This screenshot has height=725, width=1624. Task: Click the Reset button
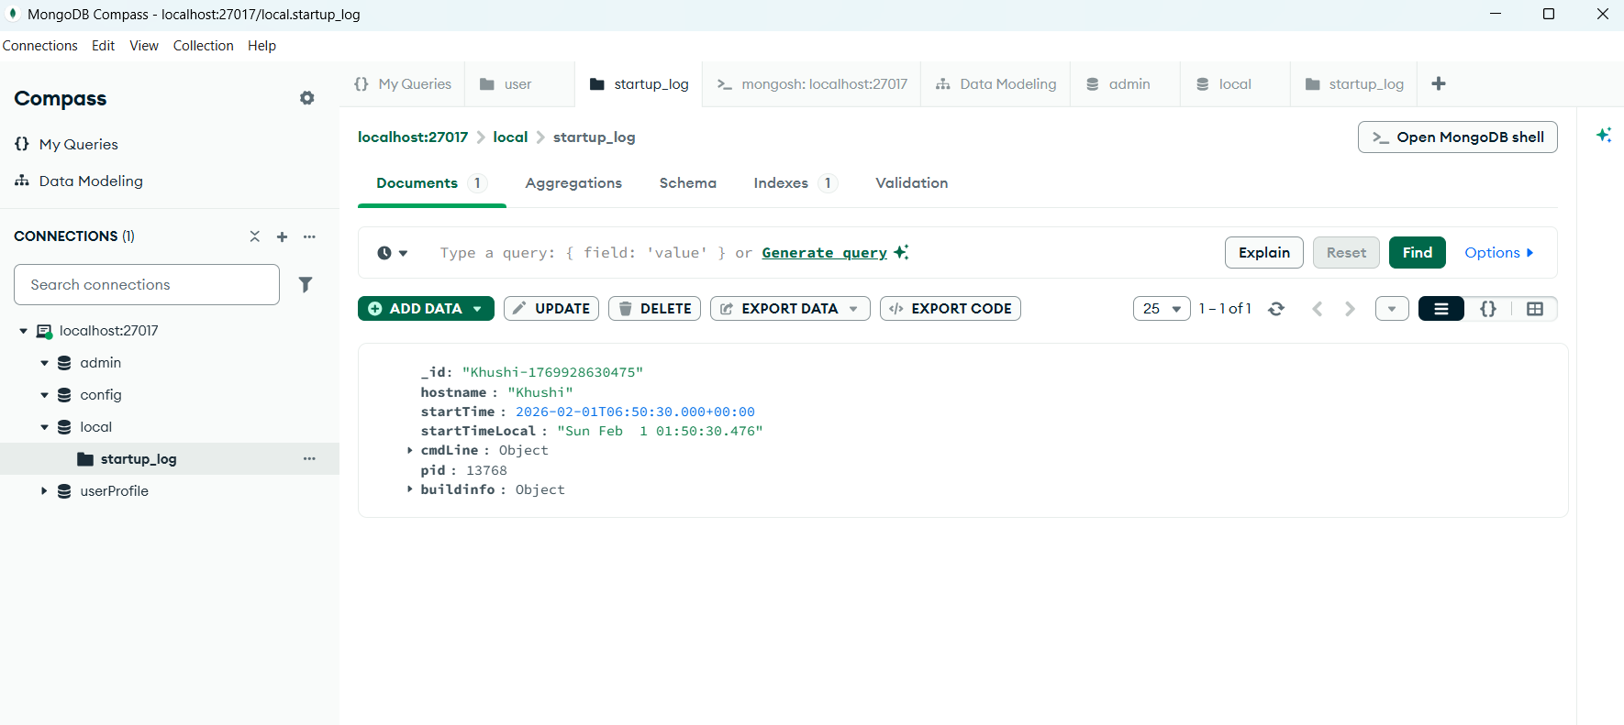point(1346,253)
